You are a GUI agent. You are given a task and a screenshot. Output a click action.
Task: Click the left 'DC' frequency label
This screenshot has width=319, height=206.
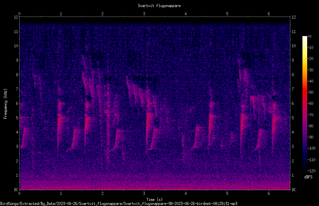pyautogui.click(x=16, y=190)
